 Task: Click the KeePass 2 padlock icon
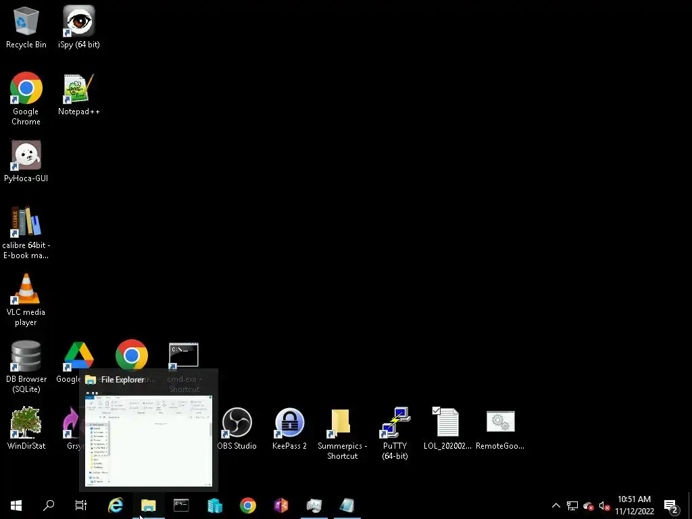(x=289, y=428)
